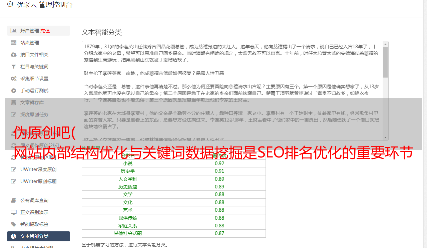This screenshot has width=427, height=248.
Task: Click the database icon for 文章暂存库
Action: (x=14, y=103)
